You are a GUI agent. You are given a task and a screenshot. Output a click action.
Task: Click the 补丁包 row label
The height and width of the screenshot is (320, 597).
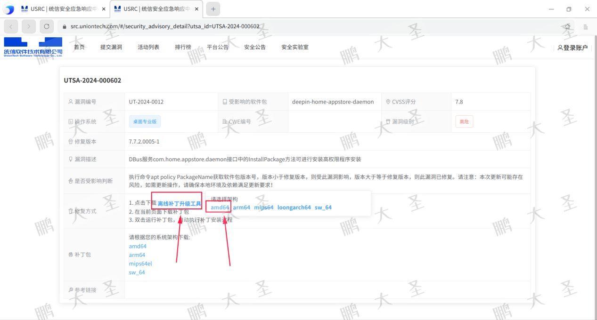[x=79, y=255]
